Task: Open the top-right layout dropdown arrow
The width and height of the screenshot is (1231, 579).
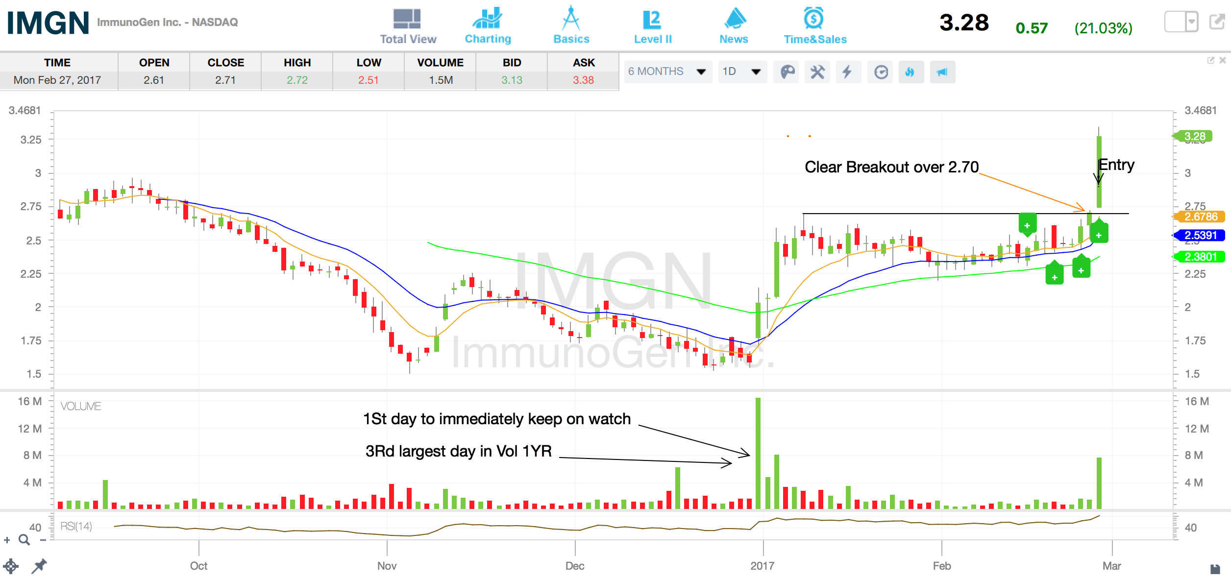Action: 1191,22
